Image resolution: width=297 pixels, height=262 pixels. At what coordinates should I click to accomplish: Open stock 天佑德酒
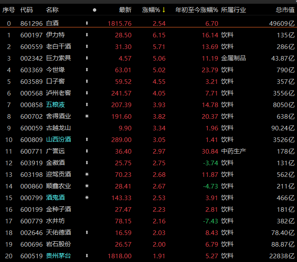pyautogui.click(x=58, y=233)
